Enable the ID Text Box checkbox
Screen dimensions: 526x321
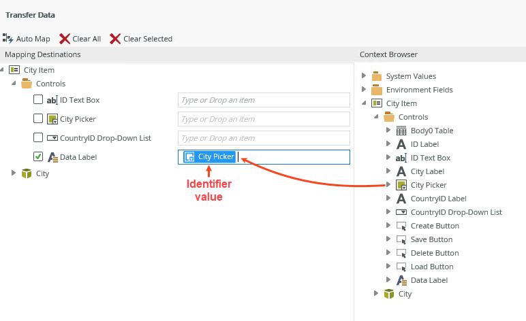[x=38, y=100]
